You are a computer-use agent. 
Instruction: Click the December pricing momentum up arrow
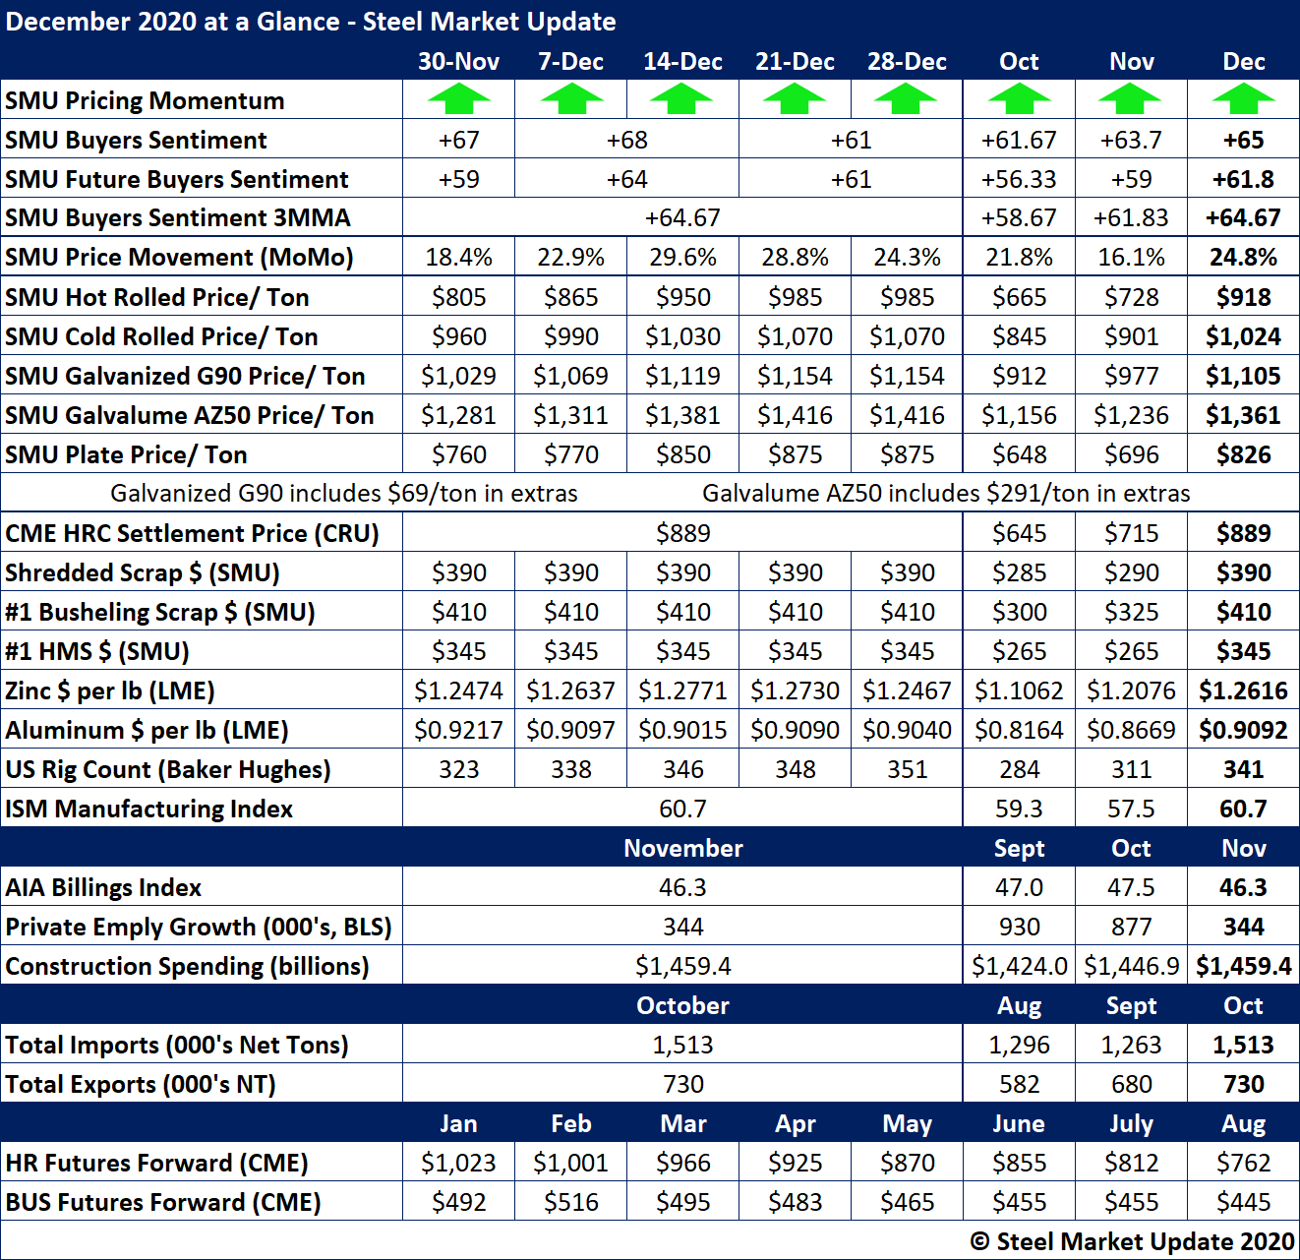1243,99
